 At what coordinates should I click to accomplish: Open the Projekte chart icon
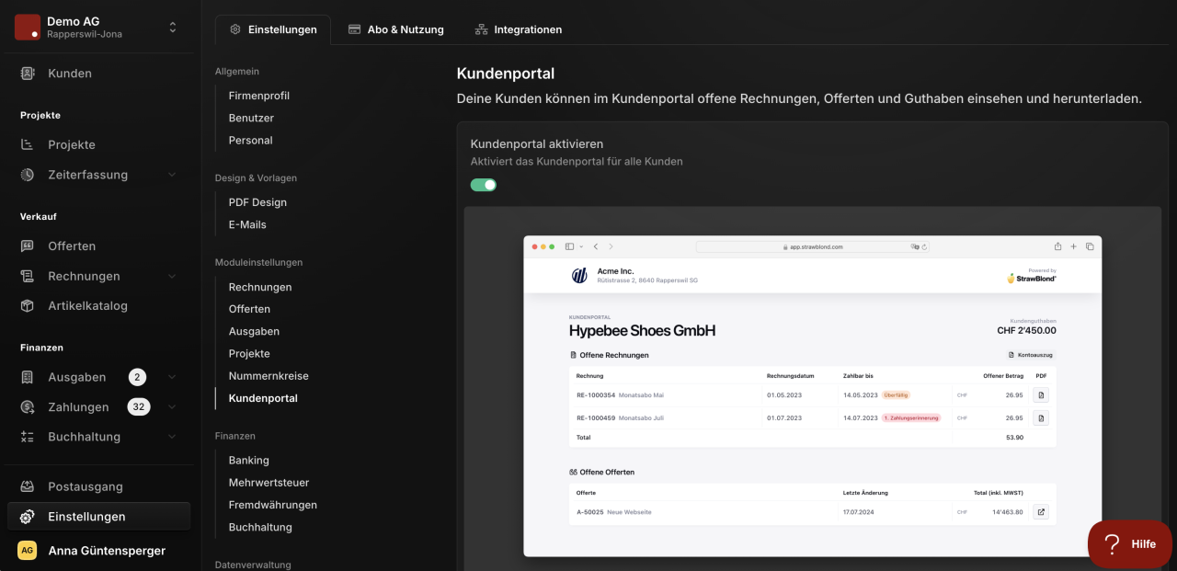point(28,145)
